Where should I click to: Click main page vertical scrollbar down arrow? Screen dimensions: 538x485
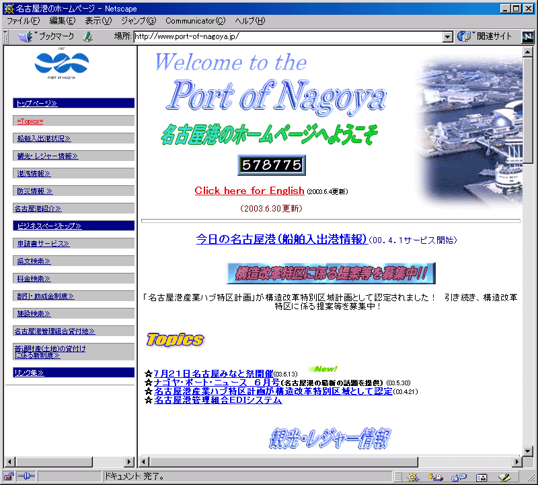[527, 451]
